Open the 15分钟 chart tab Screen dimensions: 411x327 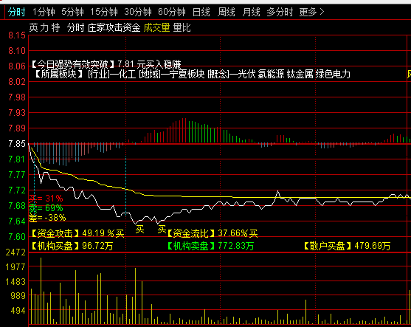pos(104,12)
